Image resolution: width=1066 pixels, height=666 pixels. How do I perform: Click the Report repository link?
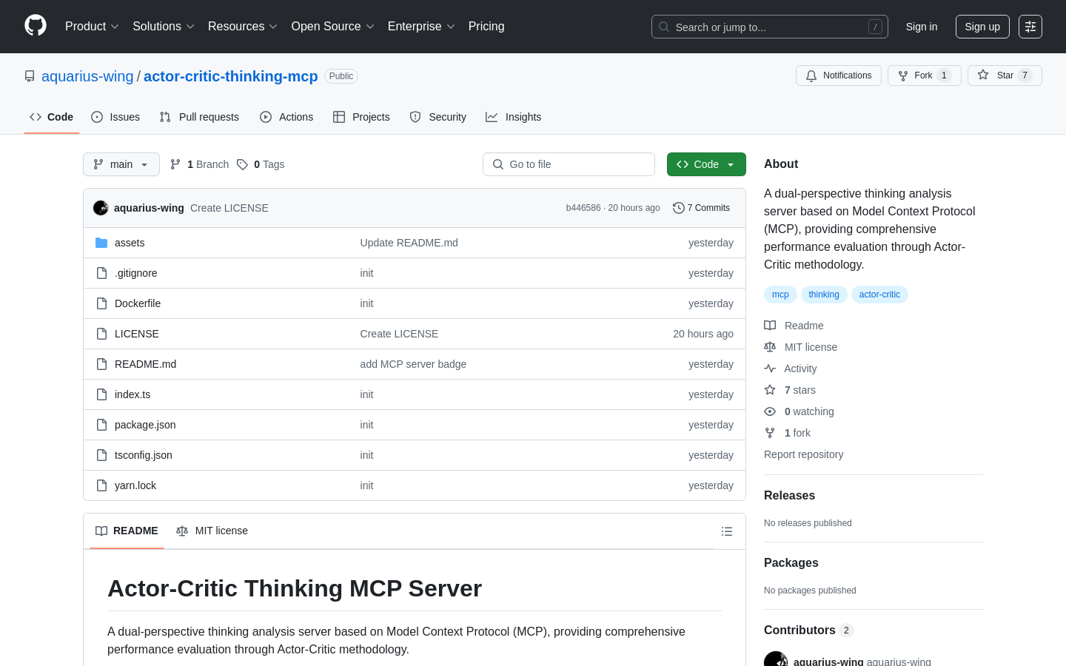click(x=803, y=454)
